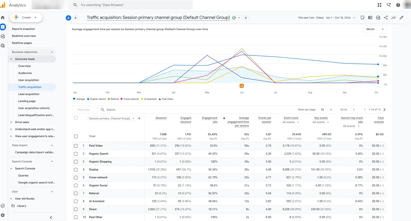The width and height of the screenshot is (411, 221).
Task: Click the top Analytics search field
Action: 131,5
